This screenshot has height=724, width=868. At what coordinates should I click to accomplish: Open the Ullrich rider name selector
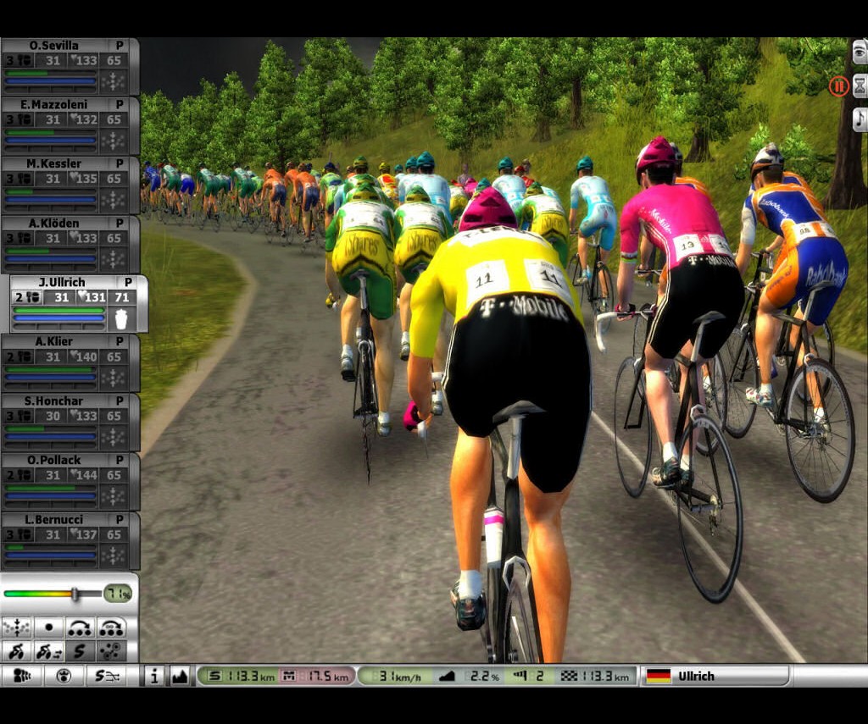click(716, 676)
